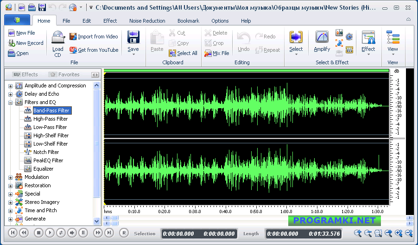Click the zoom in magnifier icon
The height and width of the screenshot is (245, 418).
[x=358, y=233]
